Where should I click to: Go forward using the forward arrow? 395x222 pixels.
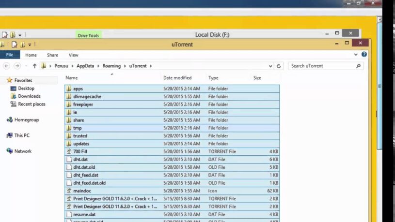[x=17, y=66]
